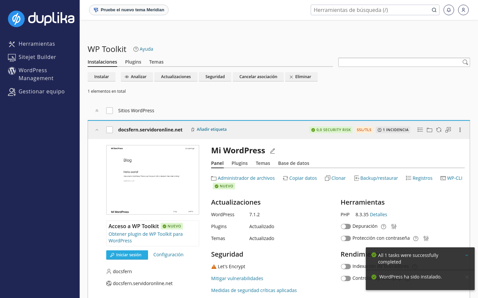Open Protección con contraseña settings sliders icon
Screen dimensions: 478x298
point(426,238)
